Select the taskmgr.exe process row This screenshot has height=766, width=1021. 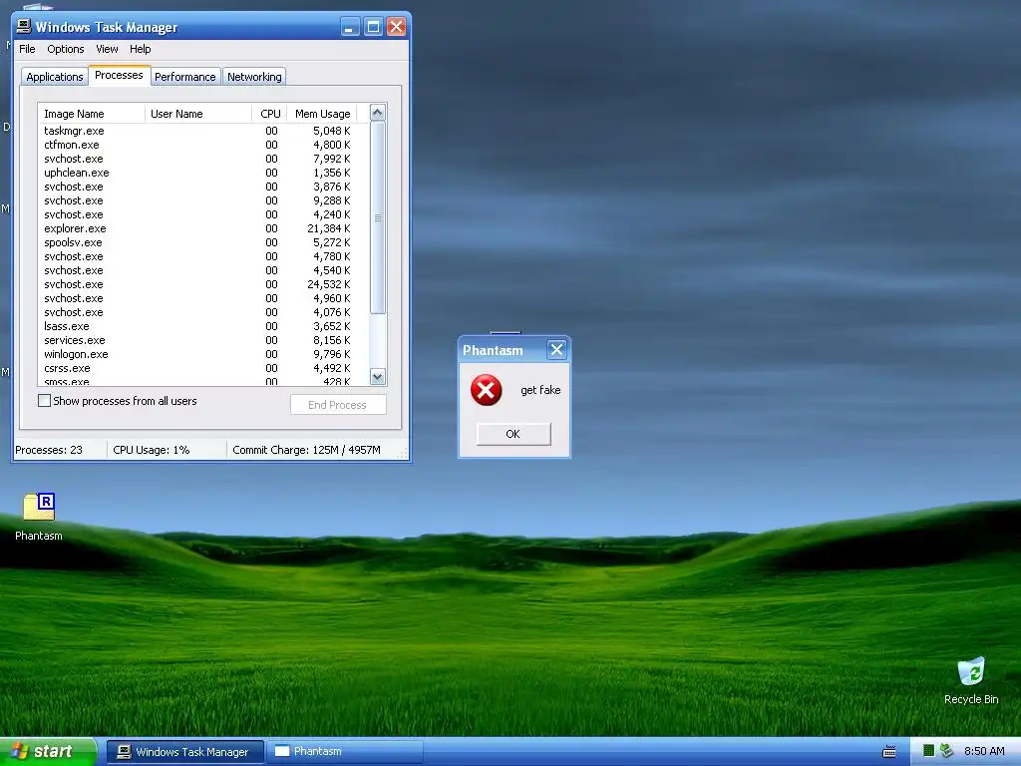pyautogui.click(x=202, y=131)
